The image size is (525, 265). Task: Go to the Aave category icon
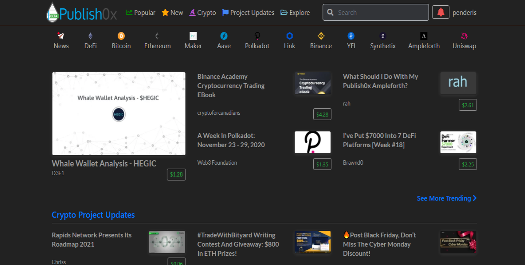point(224,36)
